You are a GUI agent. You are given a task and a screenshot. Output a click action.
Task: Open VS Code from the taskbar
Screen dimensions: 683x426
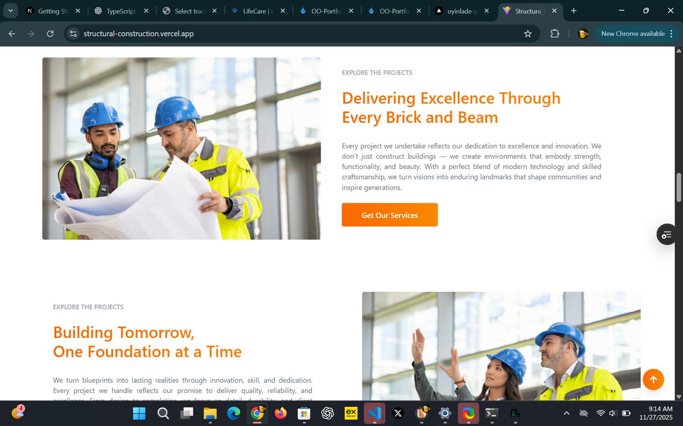(374, 414)
